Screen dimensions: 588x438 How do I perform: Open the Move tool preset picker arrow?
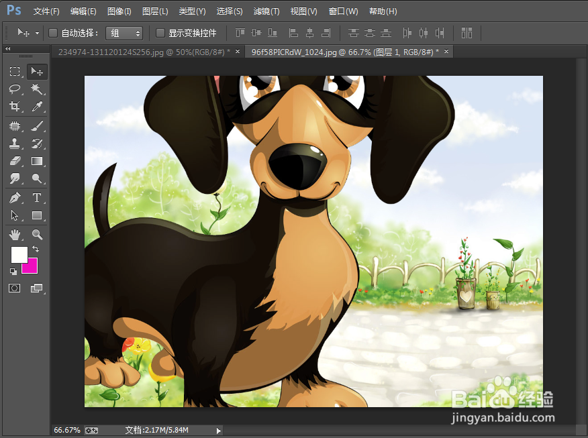tap(37, 34)
